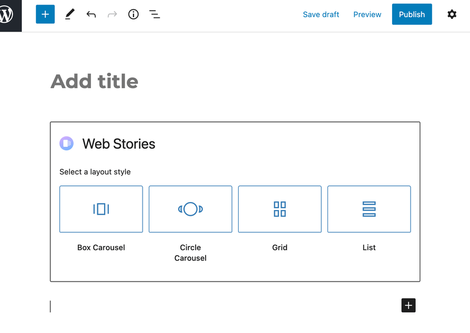
Task: Click the List label text
Action: point(369,248)
